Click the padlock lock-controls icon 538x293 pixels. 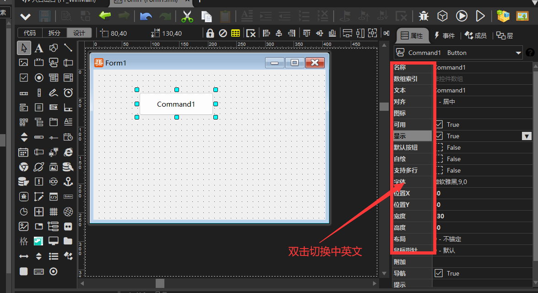pos(210,33)
